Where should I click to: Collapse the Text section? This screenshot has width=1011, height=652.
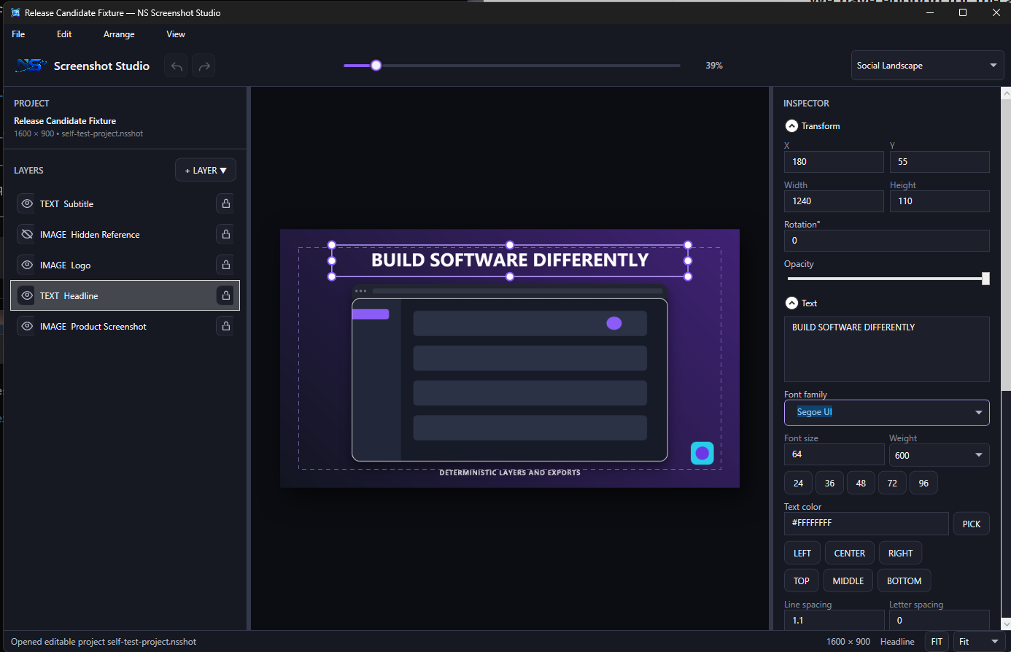[x=791, y=303]
